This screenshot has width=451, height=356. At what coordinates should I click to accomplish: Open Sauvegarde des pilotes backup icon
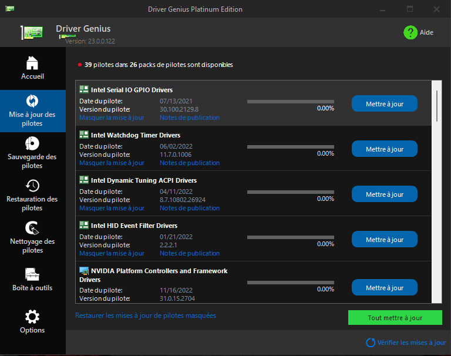coord(32,143)
